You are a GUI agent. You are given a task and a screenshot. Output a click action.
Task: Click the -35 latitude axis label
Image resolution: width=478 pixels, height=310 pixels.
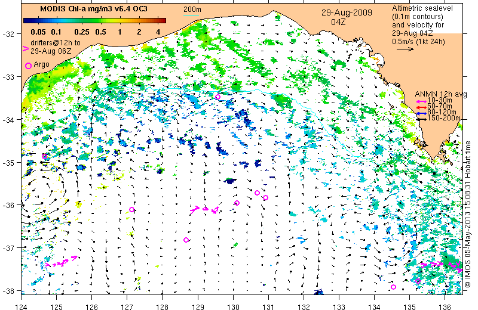click(8, 163)
